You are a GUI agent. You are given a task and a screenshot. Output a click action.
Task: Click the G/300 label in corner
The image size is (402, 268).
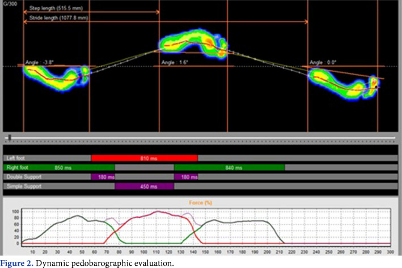(x=10, y=3)
